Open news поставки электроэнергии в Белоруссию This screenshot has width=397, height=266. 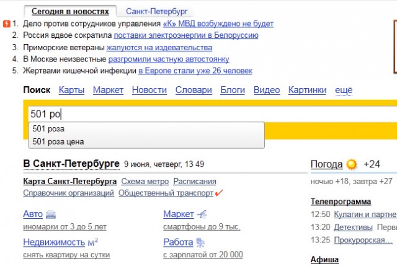point(186,35)
